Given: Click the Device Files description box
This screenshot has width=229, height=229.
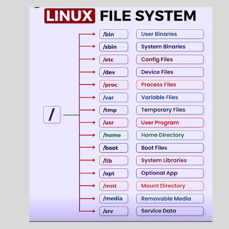Looking at the screenshot, I should pyautogui.click(x=170, y=72).
